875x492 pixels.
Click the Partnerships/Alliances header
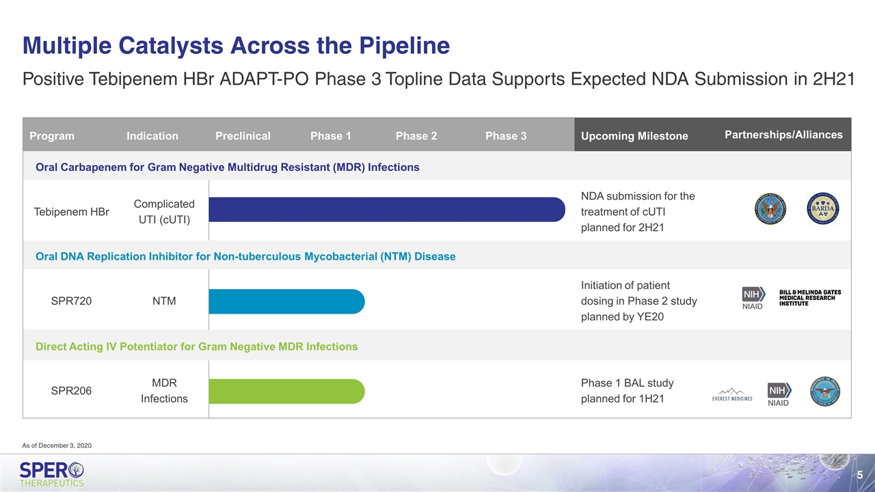pyautogui.click(x=783, y=135)
